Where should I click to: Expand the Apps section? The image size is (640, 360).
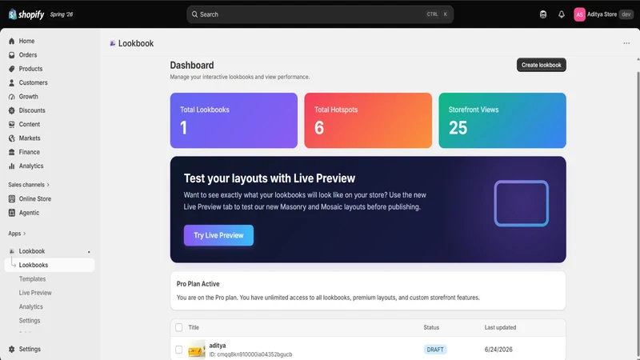click(x=17, y=234)
